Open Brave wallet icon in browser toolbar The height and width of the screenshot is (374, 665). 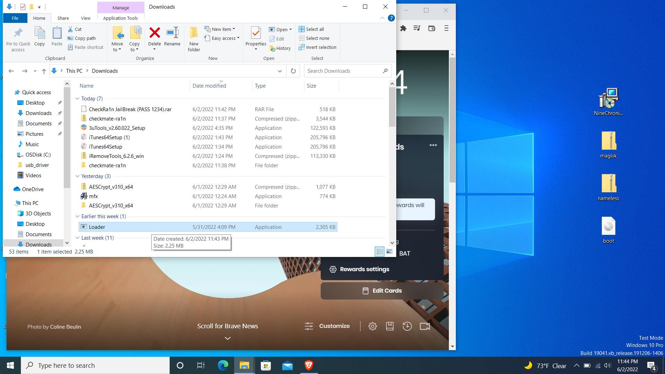(432, 28)
